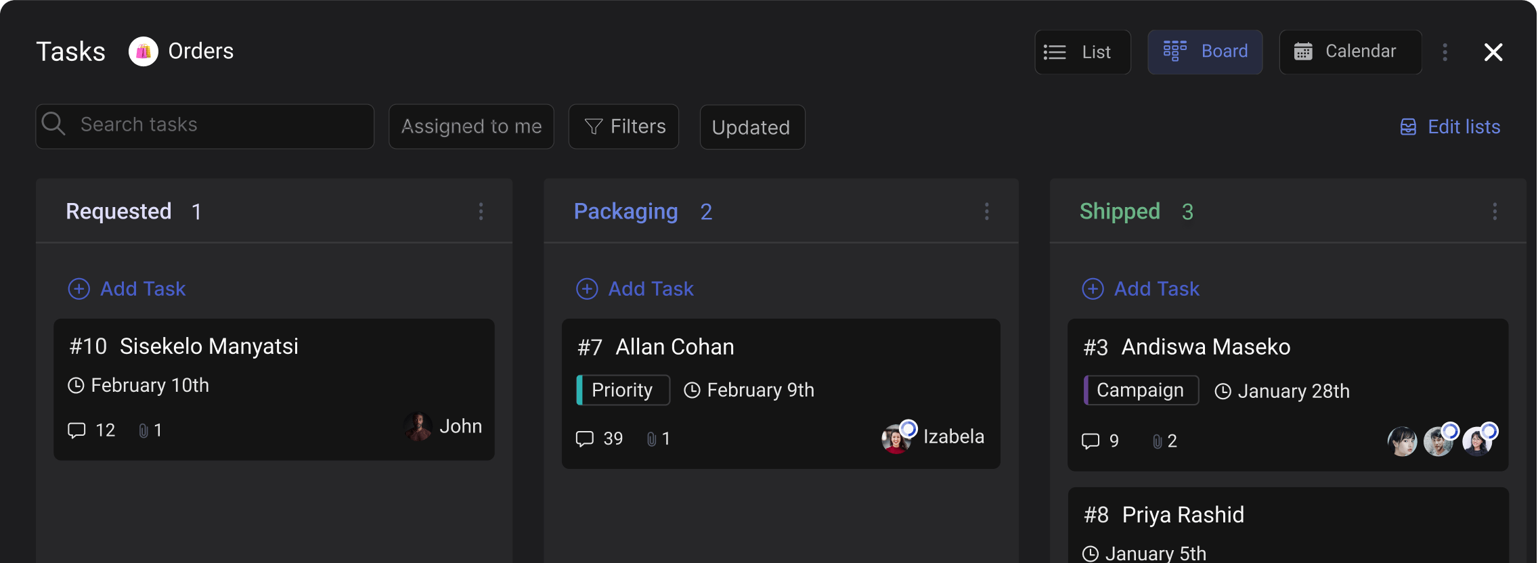Switch to Calendar view
The width and height of the screenshot is (1538, 563).
(x=1350, y=51)
